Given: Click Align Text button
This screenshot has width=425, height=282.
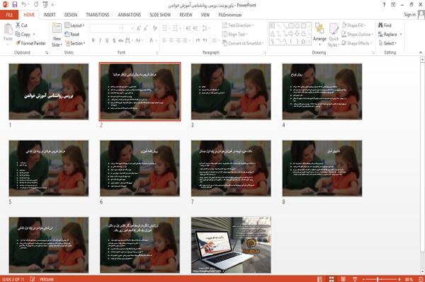Looking at the screenshot, I should (234, 34).
